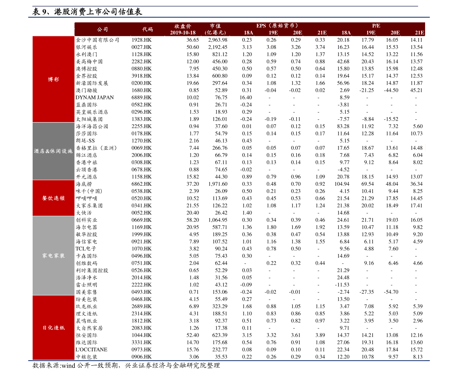The height and width of the screenshot is (377, 452).
Task: Click stock code "0973.HK"
Action: [x=142, y=350]
